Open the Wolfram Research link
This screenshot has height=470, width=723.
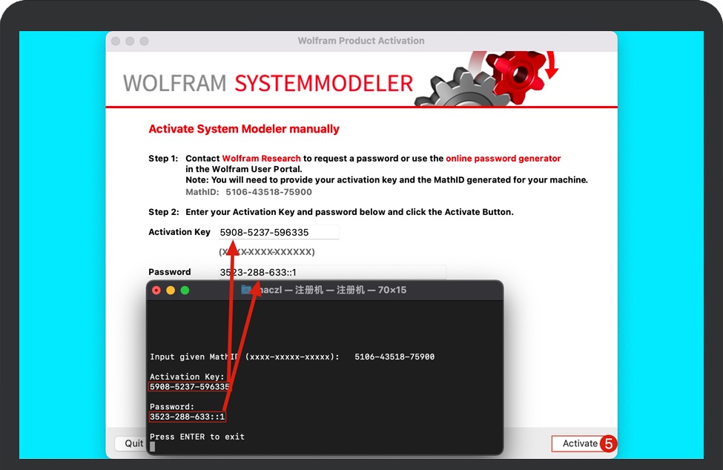[261, 159]
